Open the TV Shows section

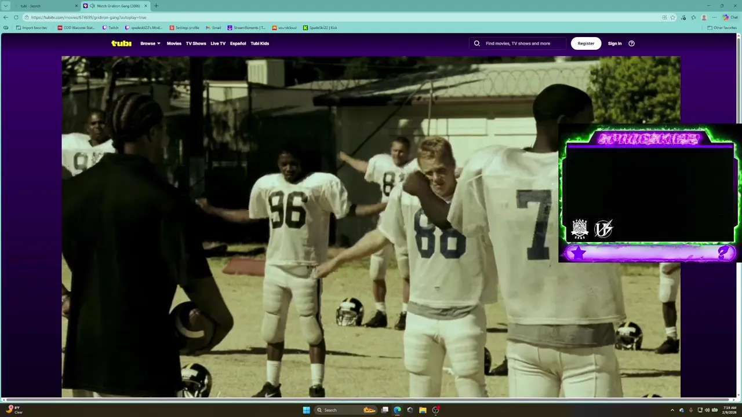tap(196, 43)
